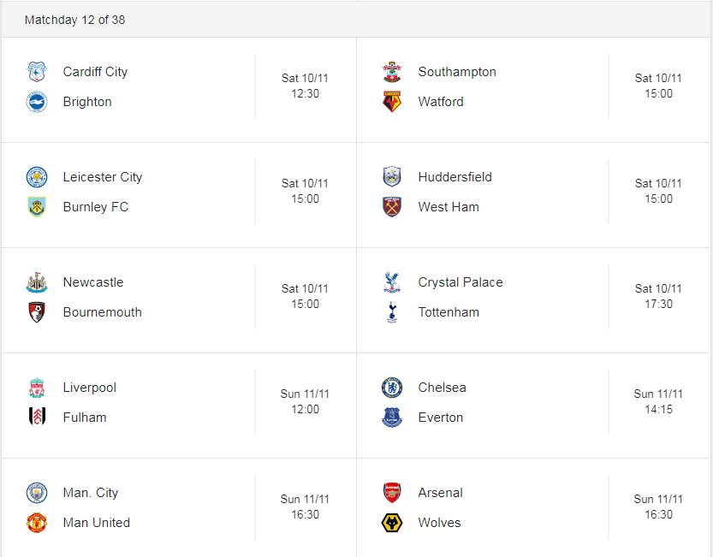Image resolution: width=713 pixels, height=557 pixels.
Task: Click the Cardiff City club crest
Action: tap(36, 72)
